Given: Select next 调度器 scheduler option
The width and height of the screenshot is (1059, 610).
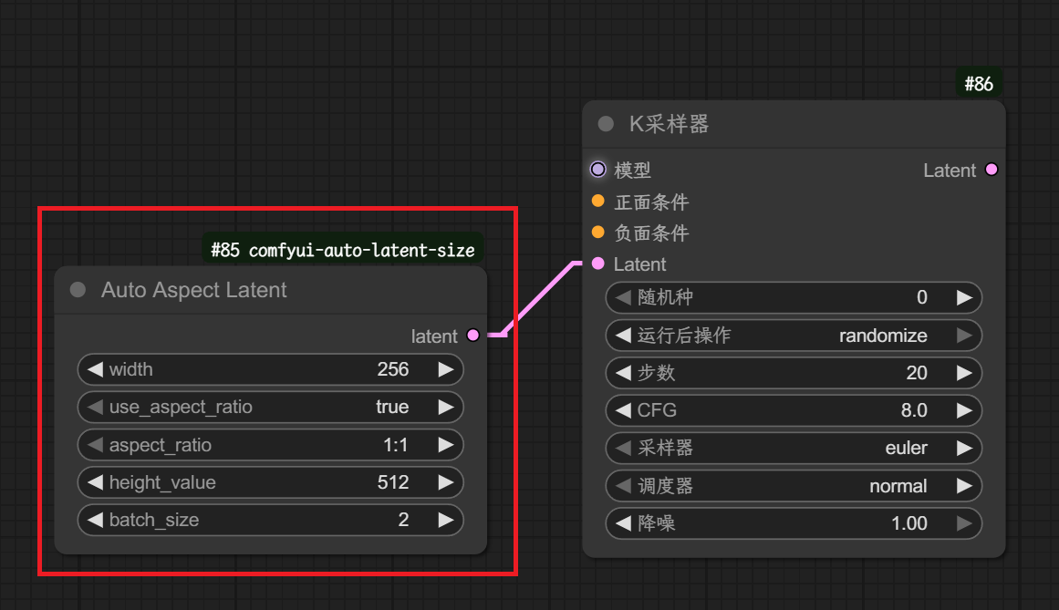Looking at the screenshot, I should click(x=964, y=486).
